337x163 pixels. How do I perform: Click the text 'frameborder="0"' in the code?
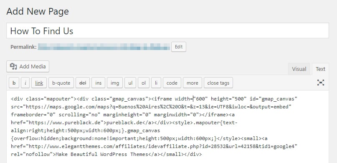pyautogui.click(x=33, y=115)
